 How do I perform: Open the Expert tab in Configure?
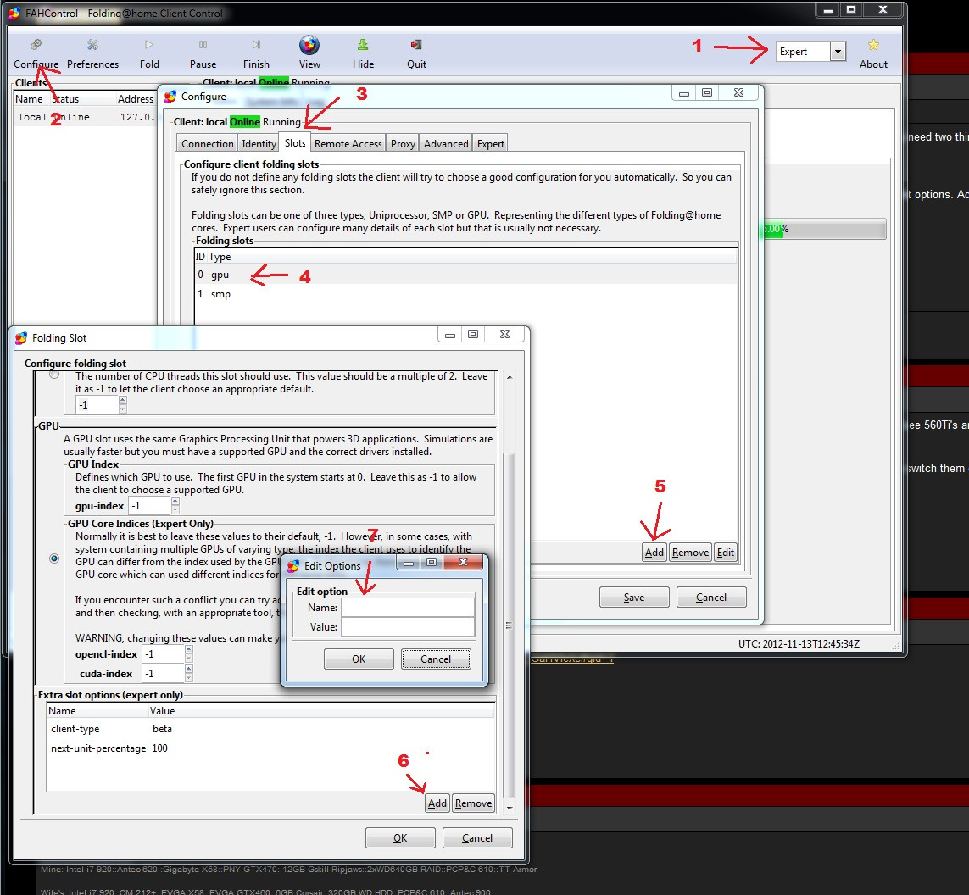point(490,143)
